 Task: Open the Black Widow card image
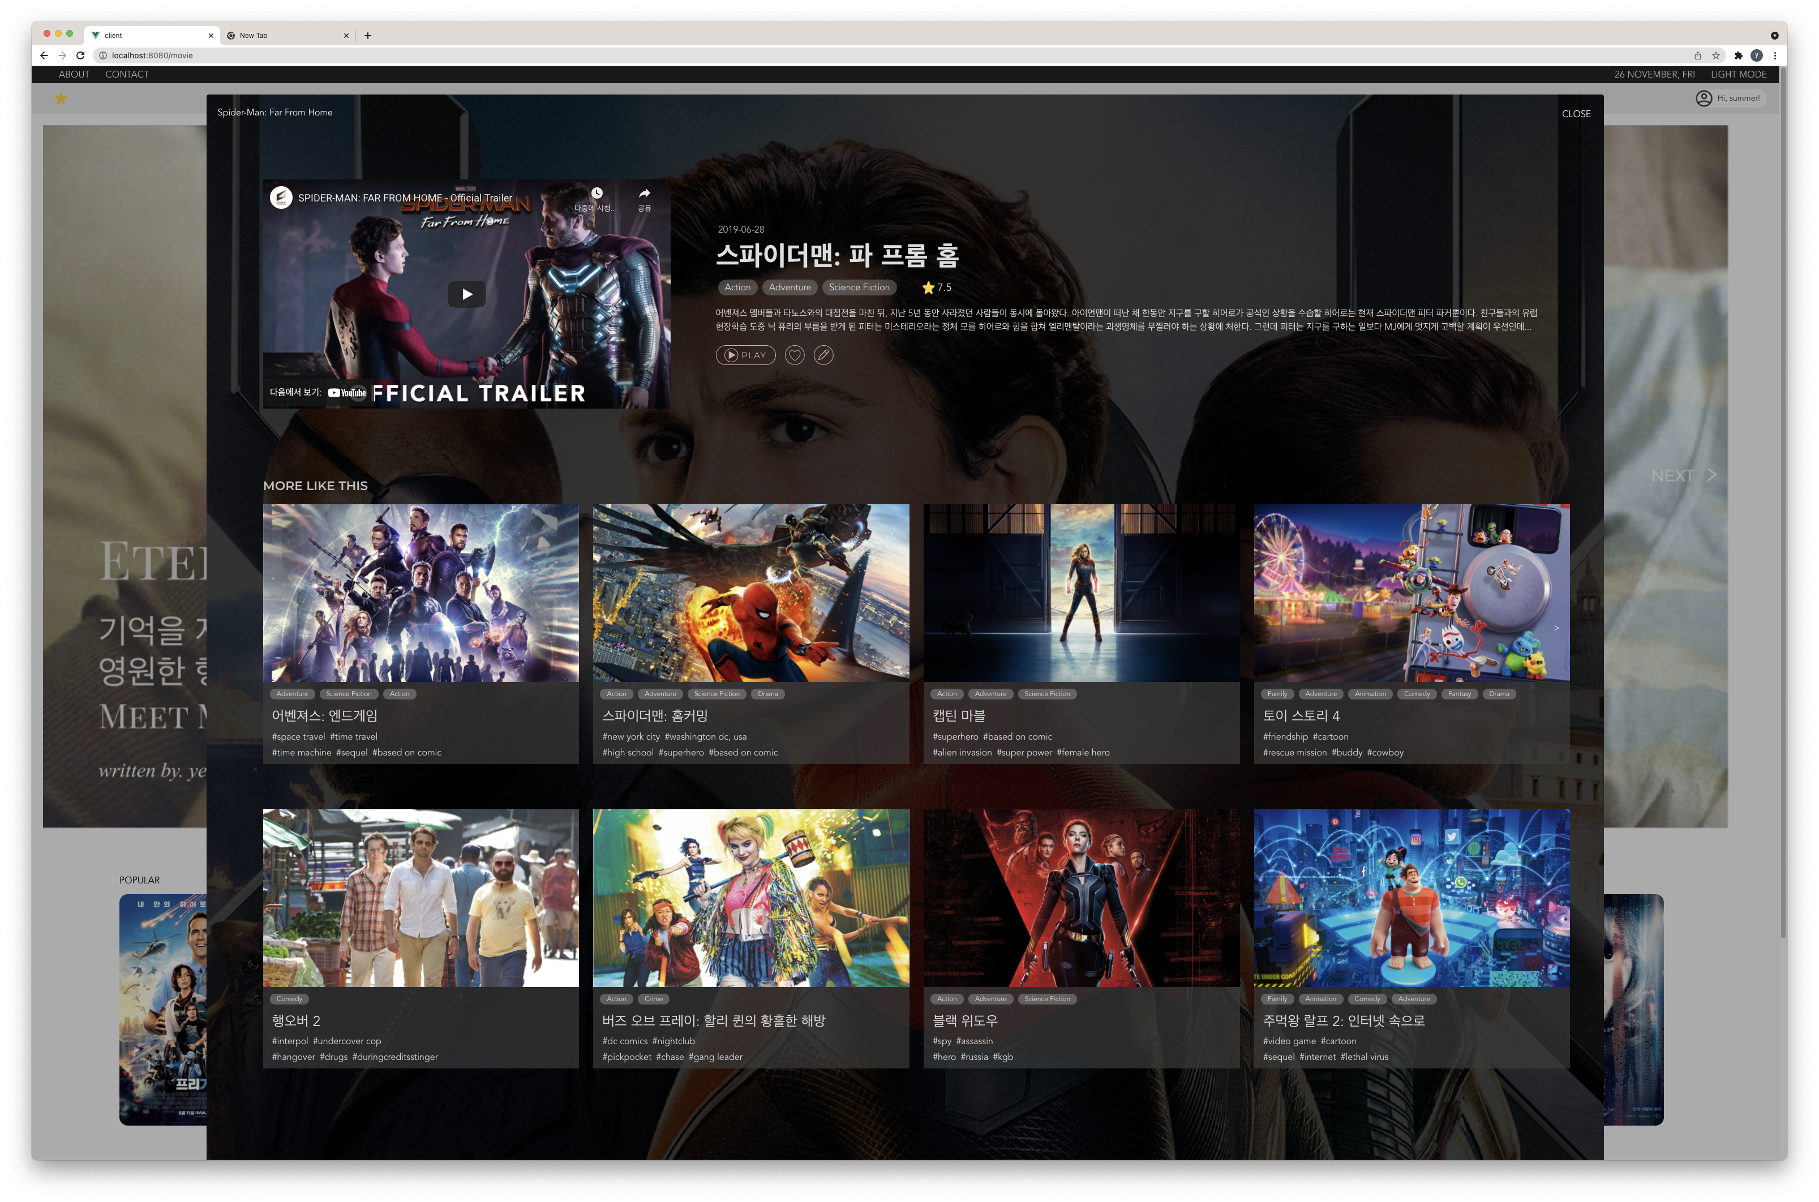click(x=1081, y=898)
